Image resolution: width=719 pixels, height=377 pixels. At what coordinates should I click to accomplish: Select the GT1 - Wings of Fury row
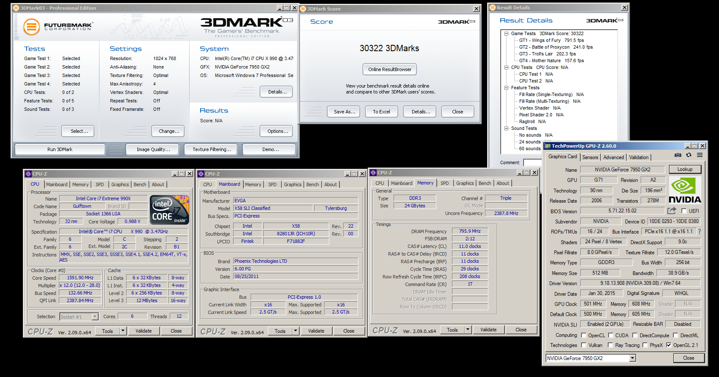click(551, 40)
